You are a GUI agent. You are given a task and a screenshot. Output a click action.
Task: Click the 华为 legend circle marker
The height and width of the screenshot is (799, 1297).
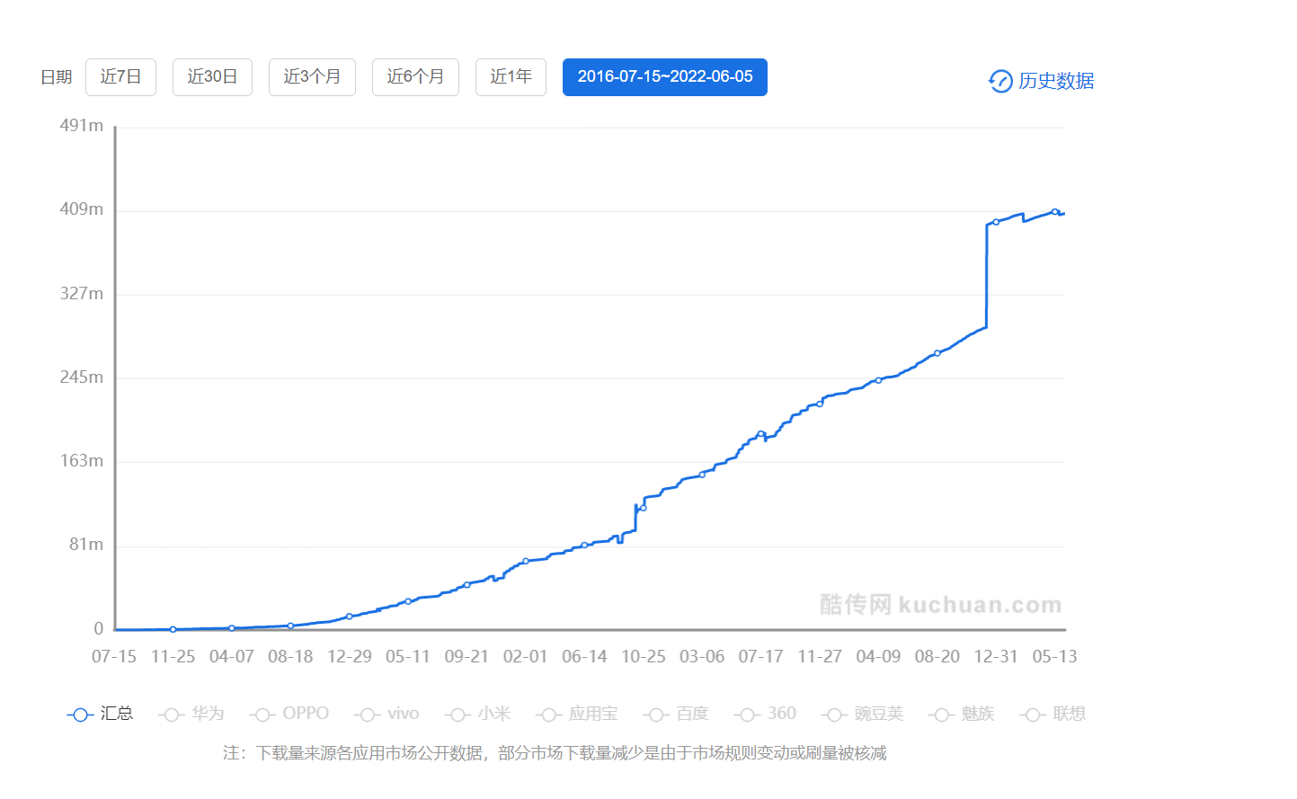point(169,714)
